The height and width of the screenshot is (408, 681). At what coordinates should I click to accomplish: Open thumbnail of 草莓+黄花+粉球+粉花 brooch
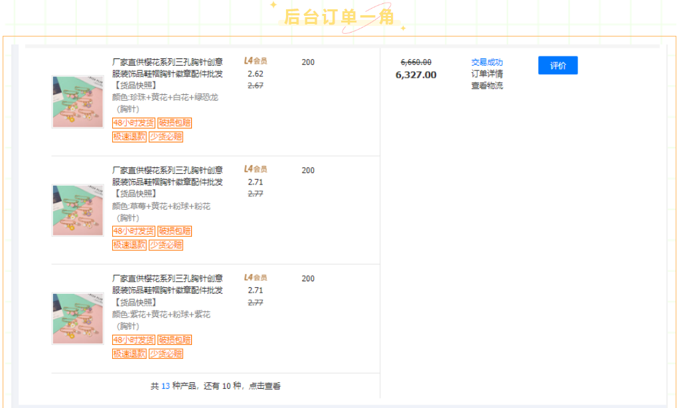pyautogui.click(x=78, y=210)
